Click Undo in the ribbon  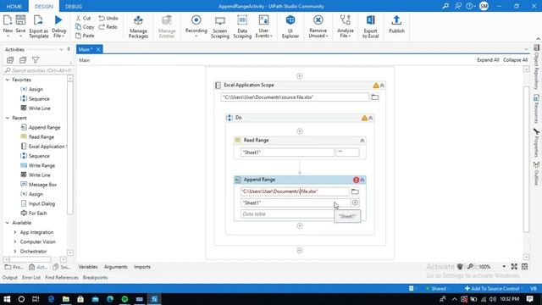click(108, 18)
